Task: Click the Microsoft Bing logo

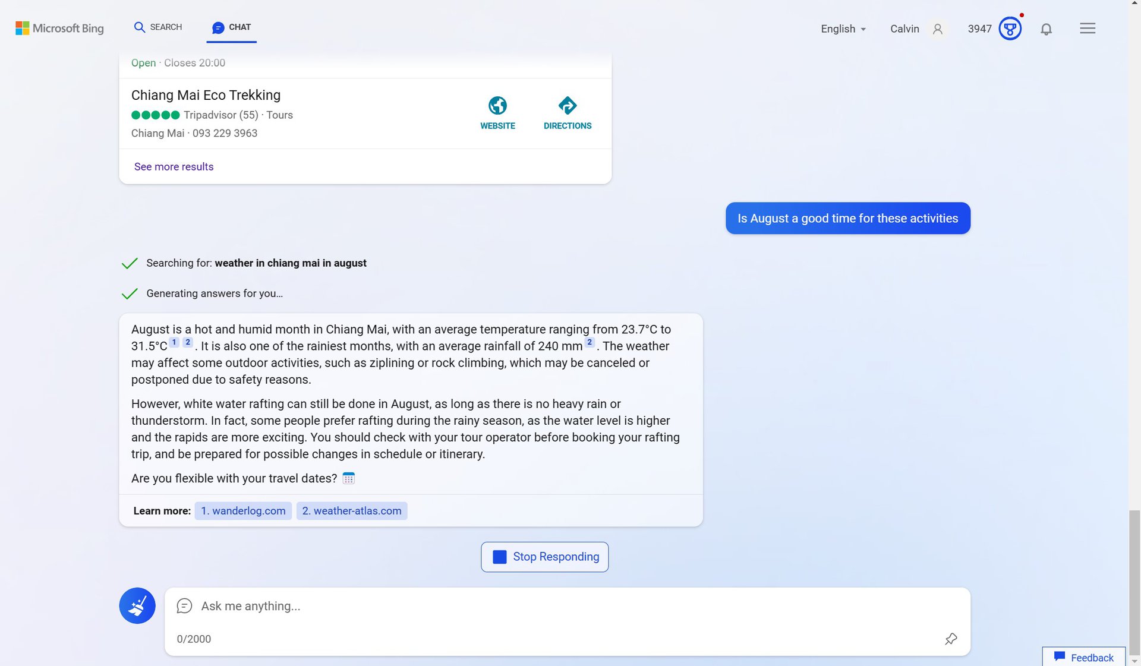Action: (59, 28)
